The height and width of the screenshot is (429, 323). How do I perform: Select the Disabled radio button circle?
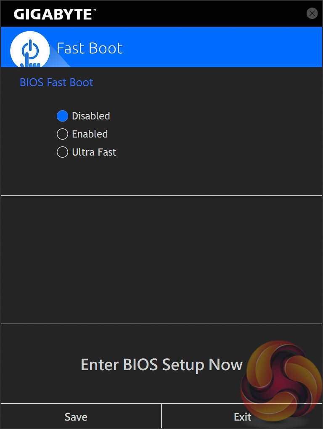(62, 116)
